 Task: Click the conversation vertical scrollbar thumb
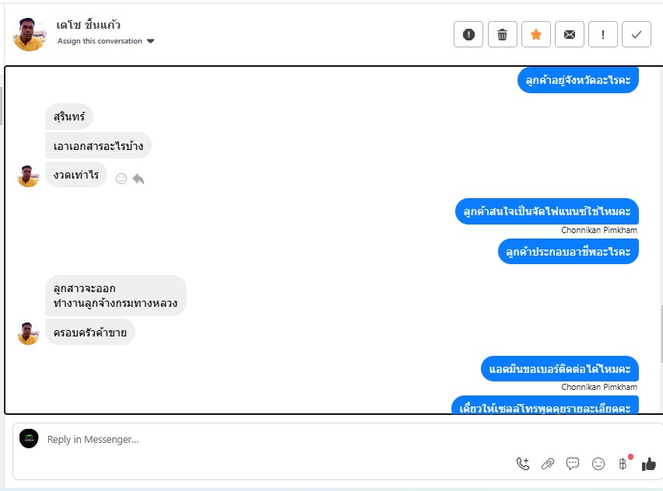661,333
